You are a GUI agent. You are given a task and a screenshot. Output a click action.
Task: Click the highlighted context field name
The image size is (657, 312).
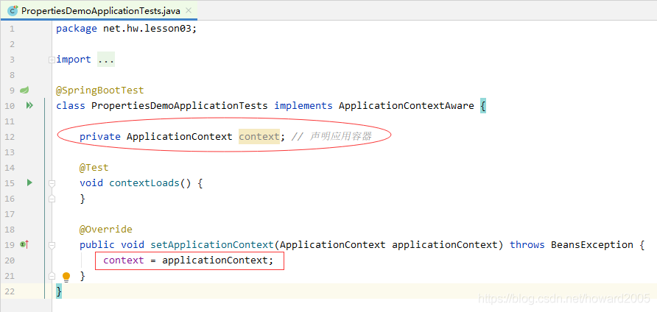[259, 137]
